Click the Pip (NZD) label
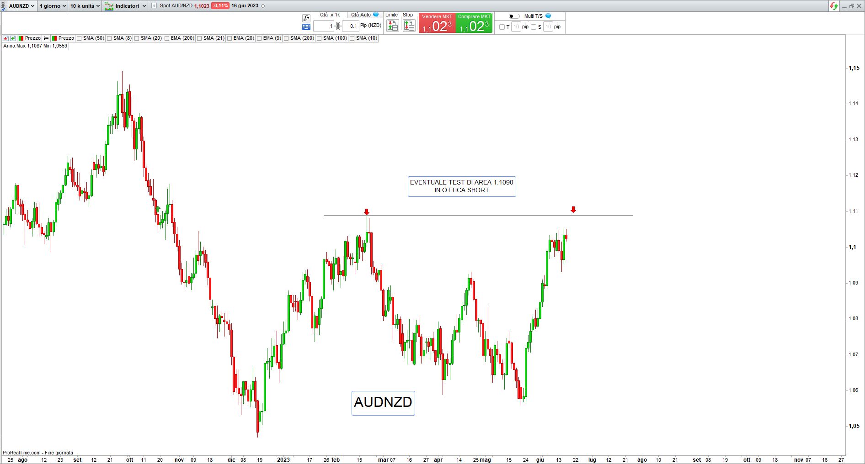The width and height of the screenshot is (865, 464). click(x=371, y=26)
